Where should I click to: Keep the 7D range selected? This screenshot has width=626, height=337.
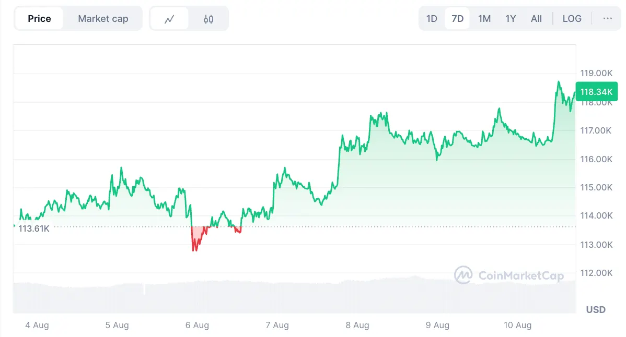tap(457, 18)
